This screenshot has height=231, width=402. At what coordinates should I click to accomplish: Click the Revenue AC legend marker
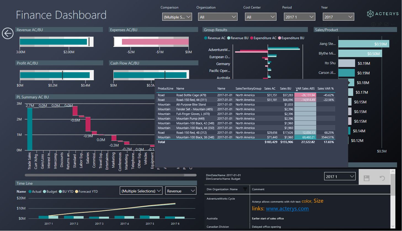206,38
